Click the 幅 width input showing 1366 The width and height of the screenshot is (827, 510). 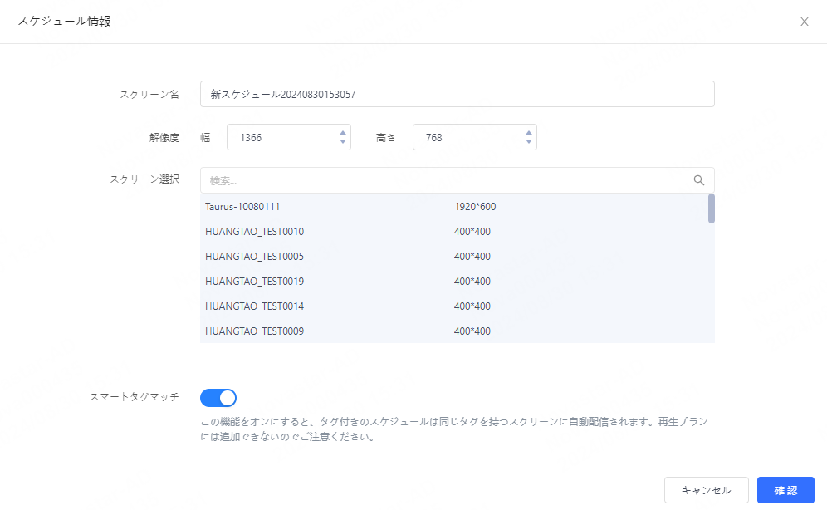coord(281,138)
